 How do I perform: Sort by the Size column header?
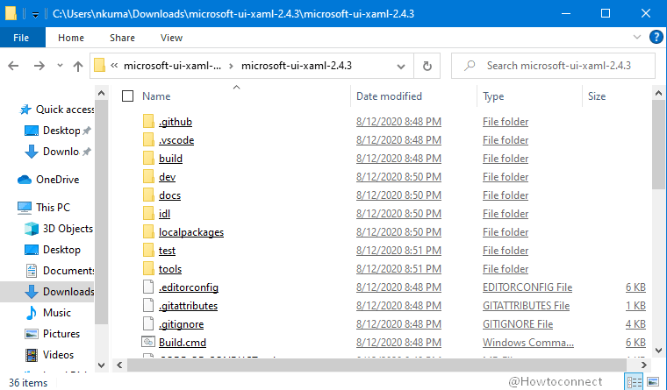tap(597, 96)
